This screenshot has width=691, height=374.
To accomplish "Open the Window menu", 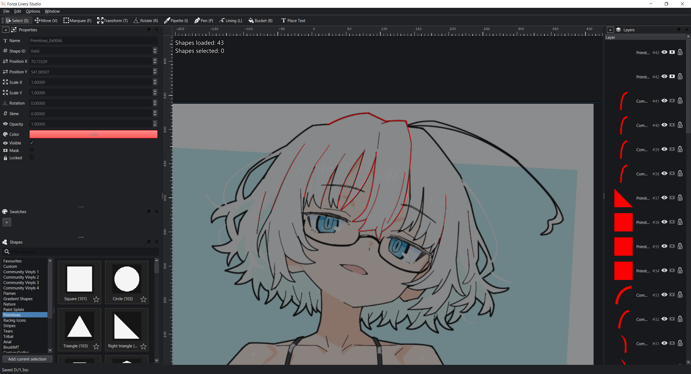I will [52, 11].
